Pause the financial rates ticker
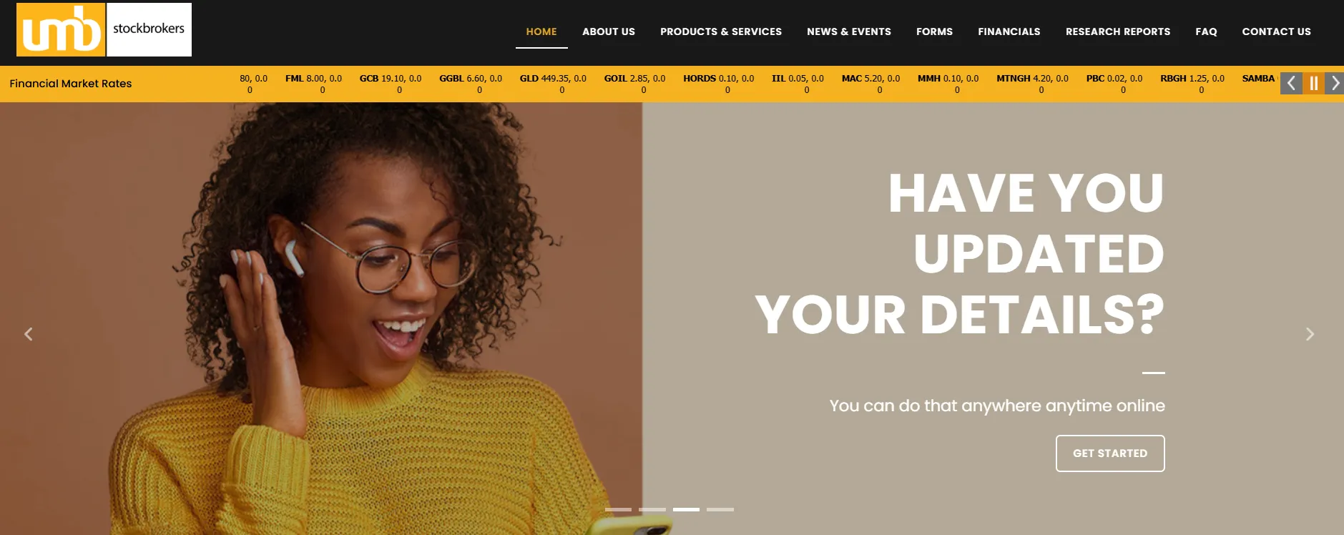Viewport: 1344px width, 535px height. (x=1313, y=83)
